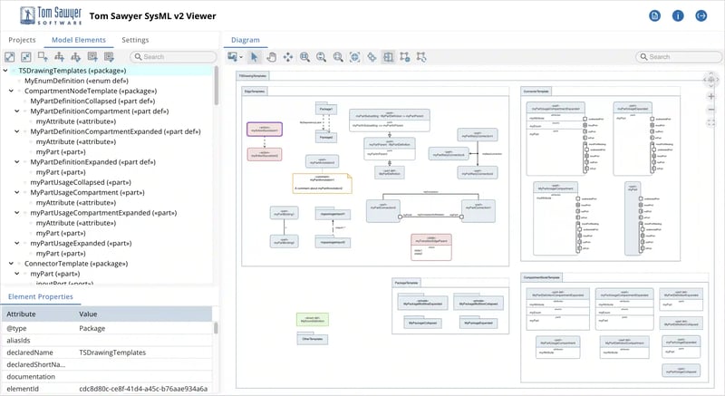
Task: Click the minus zoom-out canvas control
Action: point(711,110)
